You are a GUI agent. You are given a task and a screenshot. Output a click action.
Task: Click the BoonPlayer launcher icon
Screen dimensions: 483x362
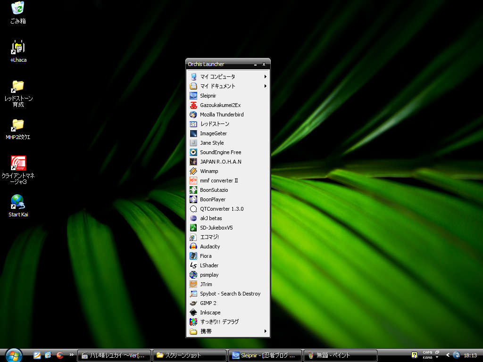[193, 199]
